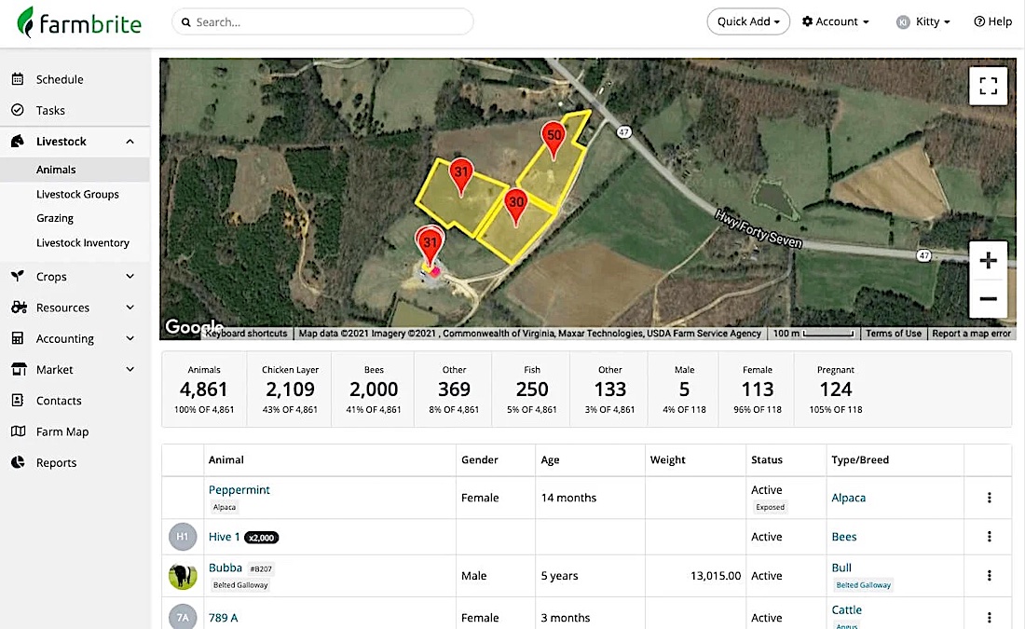Open the Peppermint animal link
Screen dimensions: 1025x629
coord(239,490)
